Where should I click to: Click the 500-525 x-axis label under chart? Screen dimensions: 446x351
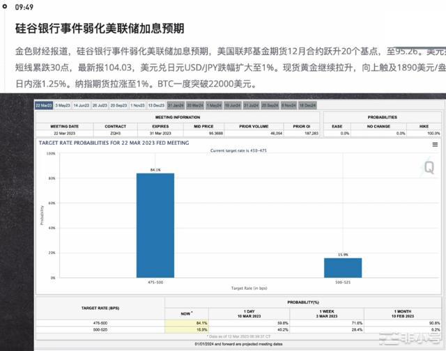pos(343,283)
